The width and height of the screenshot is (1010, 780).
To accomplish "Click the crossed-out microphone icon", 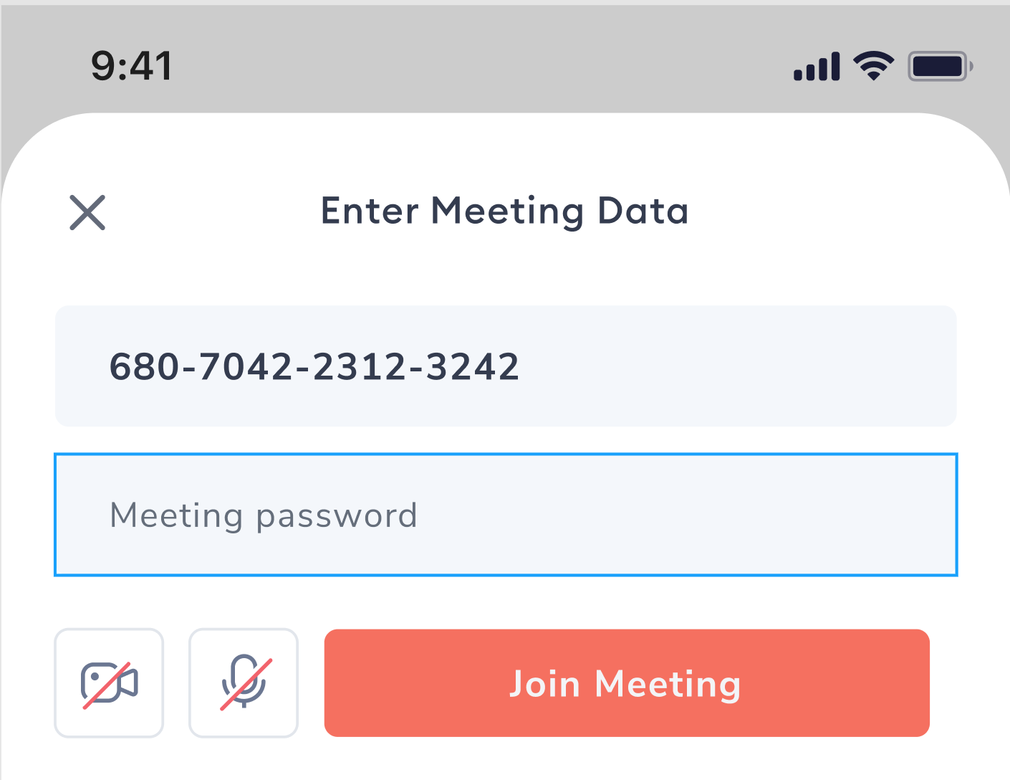I will 244,682.
